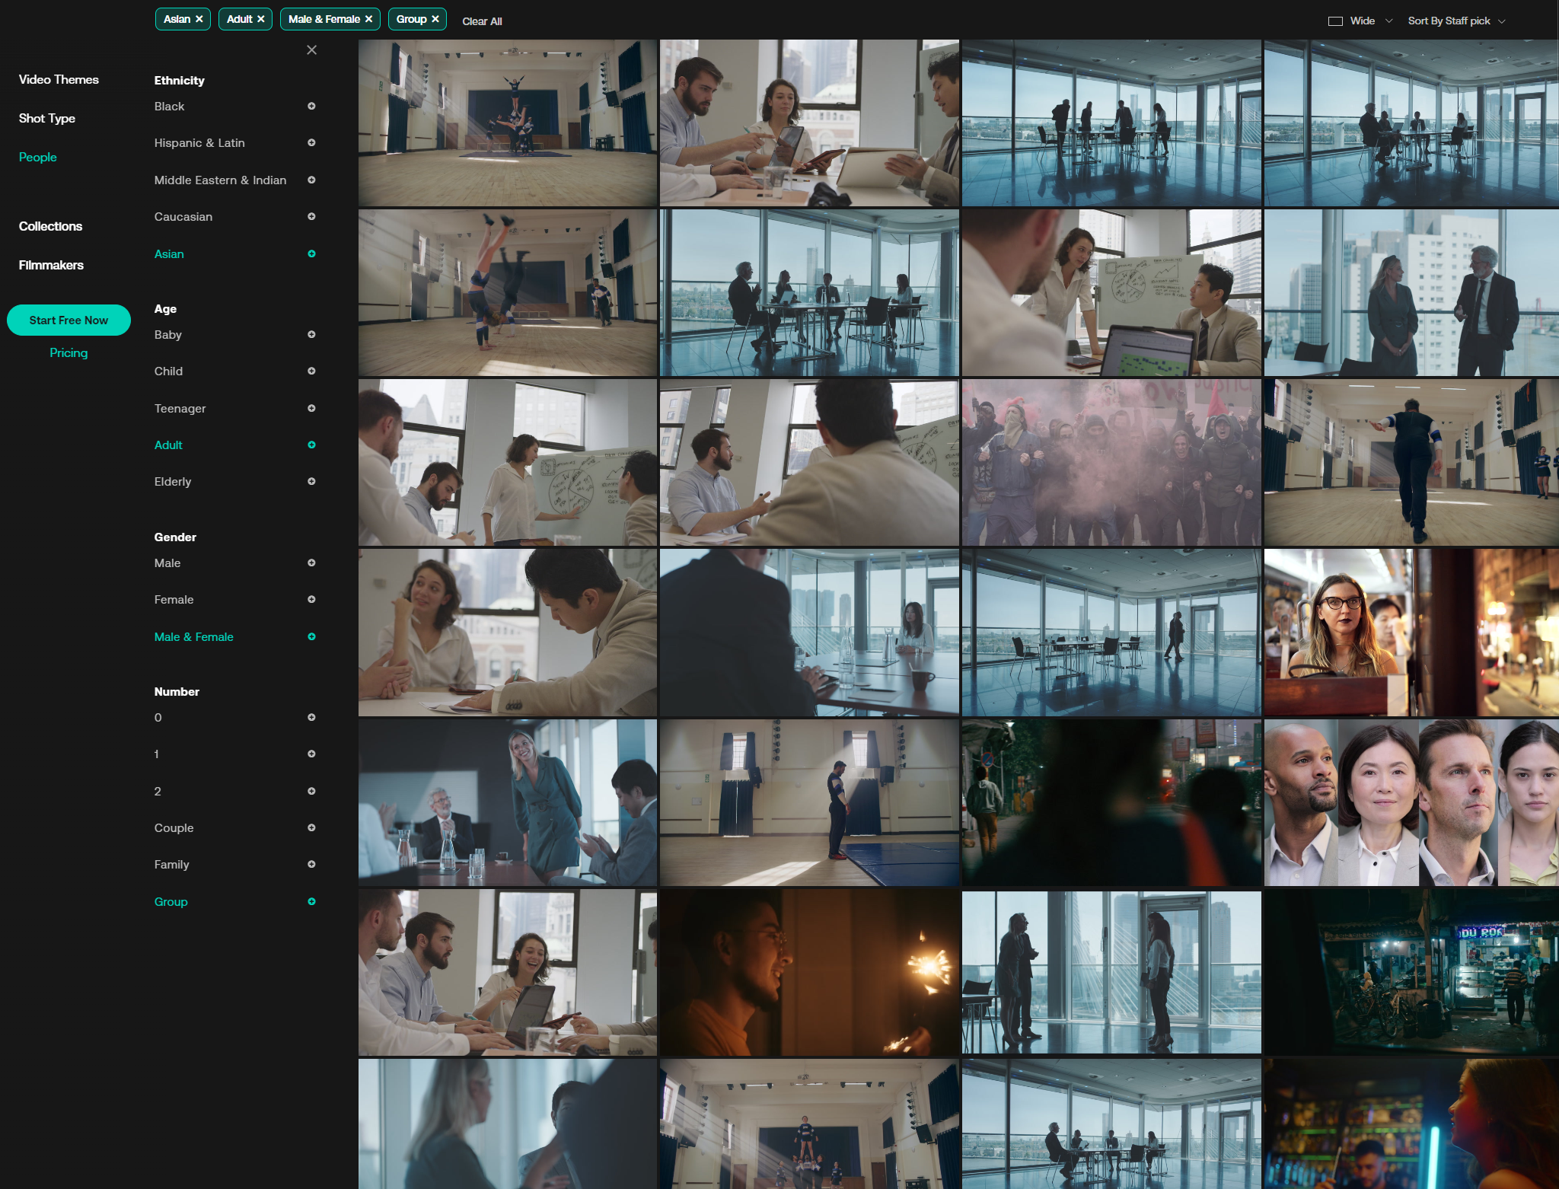Open the Collections menu item
The height and width of the screenshot is (1189, 1559).
(x=50, y=227)
